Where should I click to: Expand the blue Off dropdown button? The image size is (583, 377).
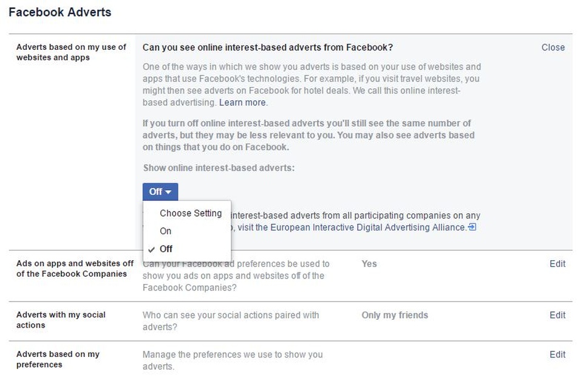(x=160, y=192)
